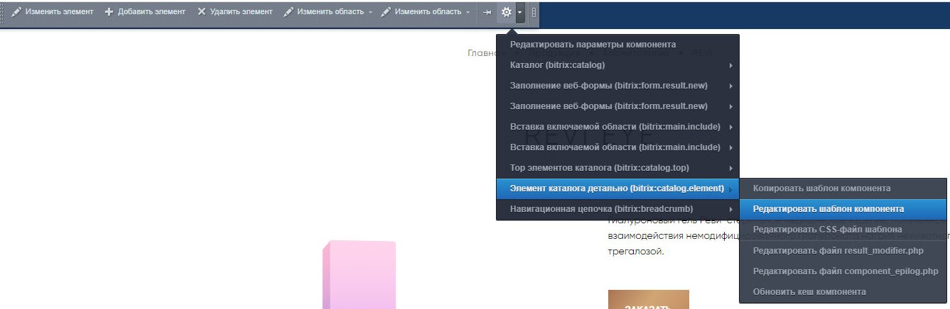
Task: Open Редактировать файл result_modifier.php
Action: [838, 250]
